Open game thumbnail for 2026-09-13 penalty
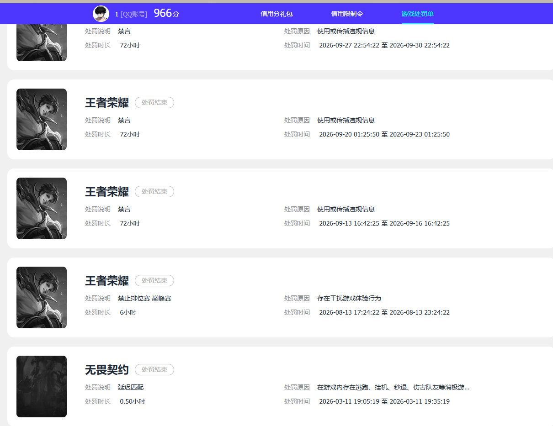The height and width of the screenshot is (426, 553). pos(42,208)
